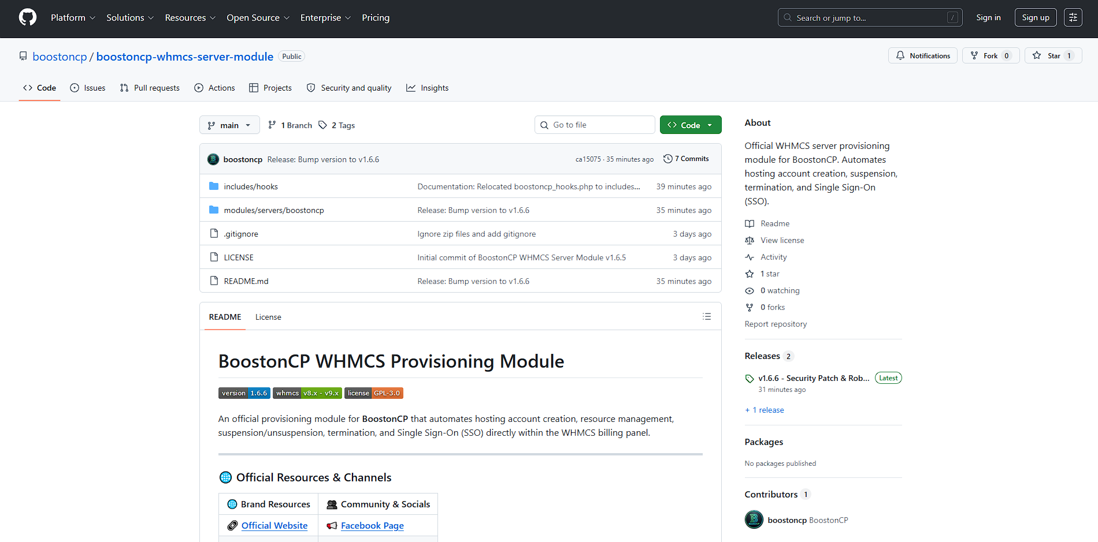Open the Official Website link
This screenshot has width=1098, height=542.
pyautogui.click(x=274, y=525)
